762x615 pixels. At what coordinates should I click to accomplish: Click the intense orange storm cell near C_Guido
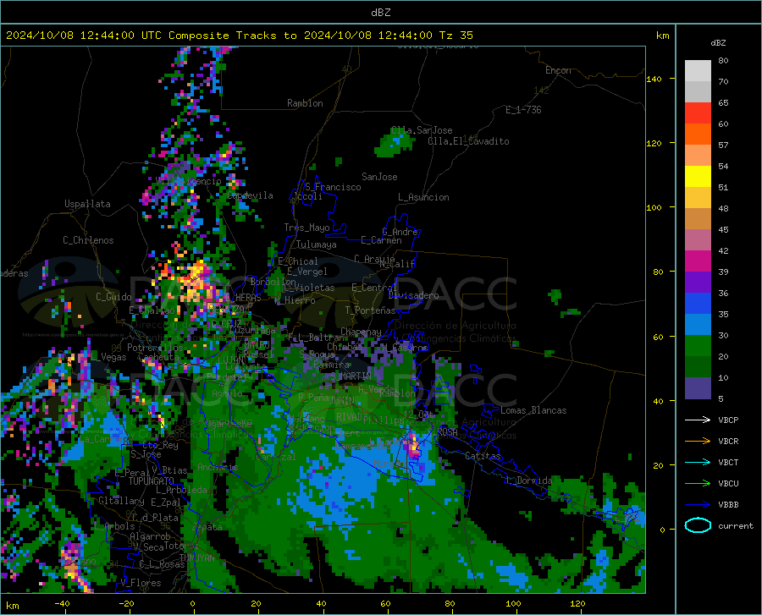(195, 282)
